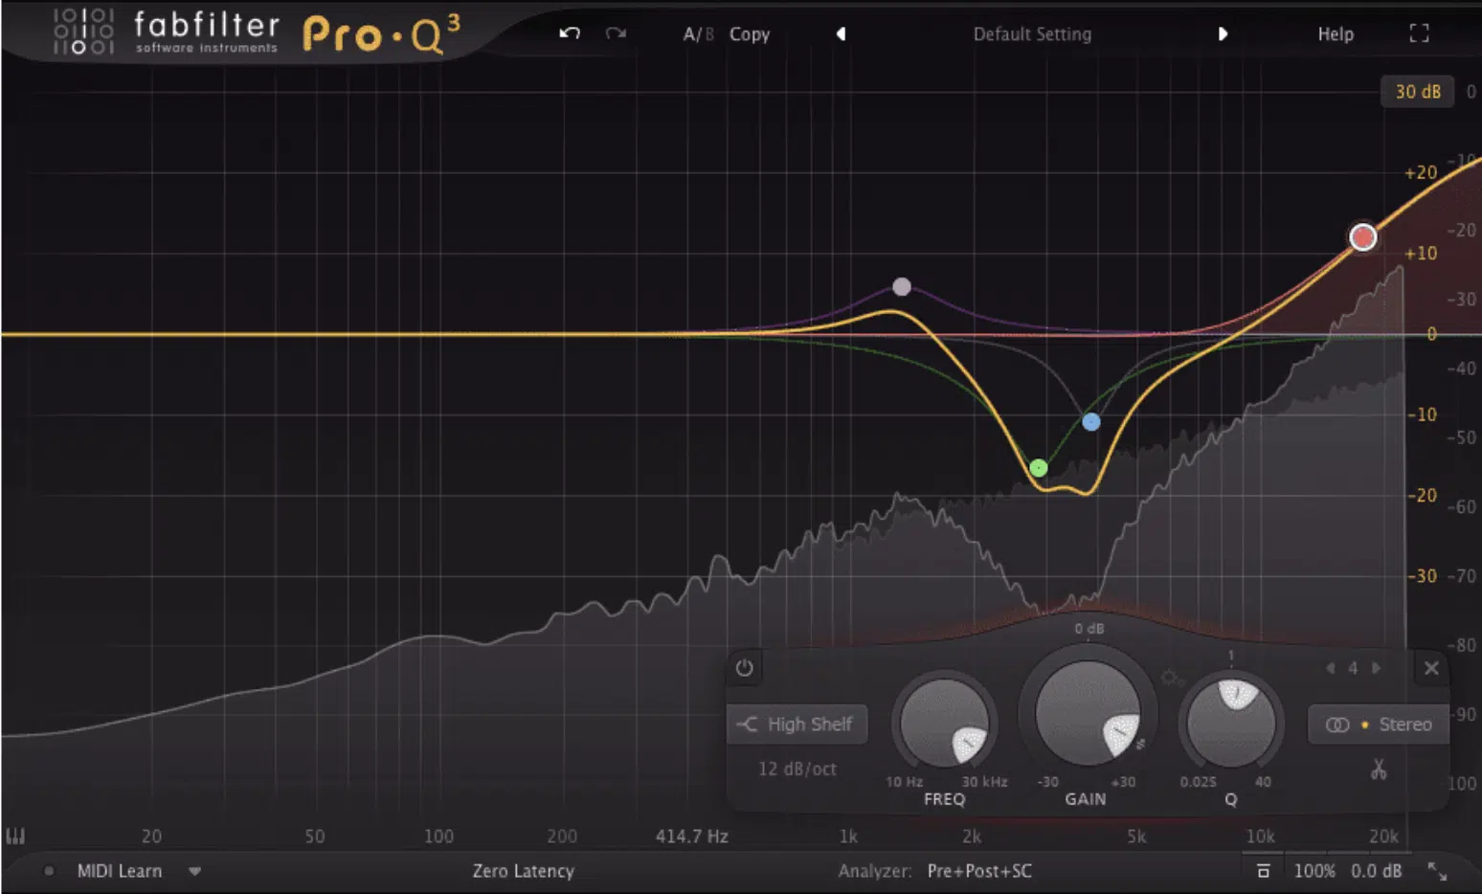Delete the band with the X button
Image resolution: width=1482 pixels, height=894 pixels.
coord(1431,668)
